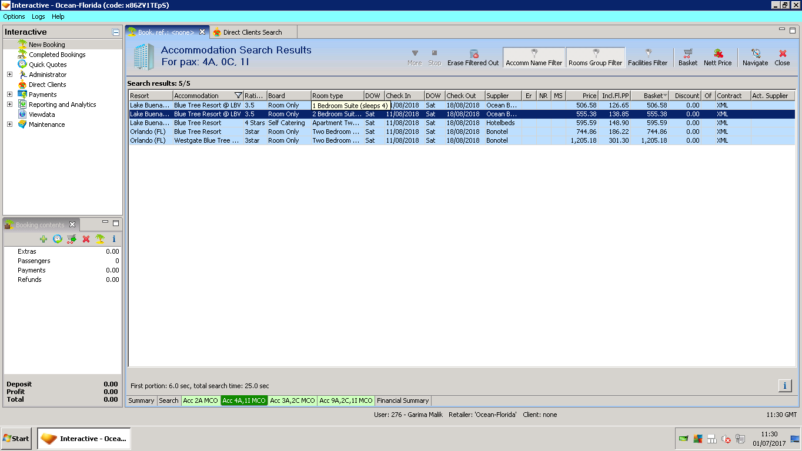Open the Accommodation column filter funnel
Viewport: 802px width, 451px height.
pyautogui.click(x=238, y=96)
